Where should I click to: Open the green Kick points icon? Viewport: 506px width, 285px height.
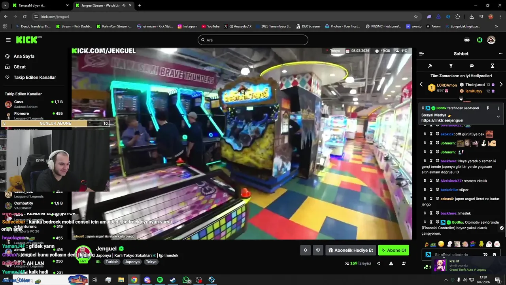480,40
